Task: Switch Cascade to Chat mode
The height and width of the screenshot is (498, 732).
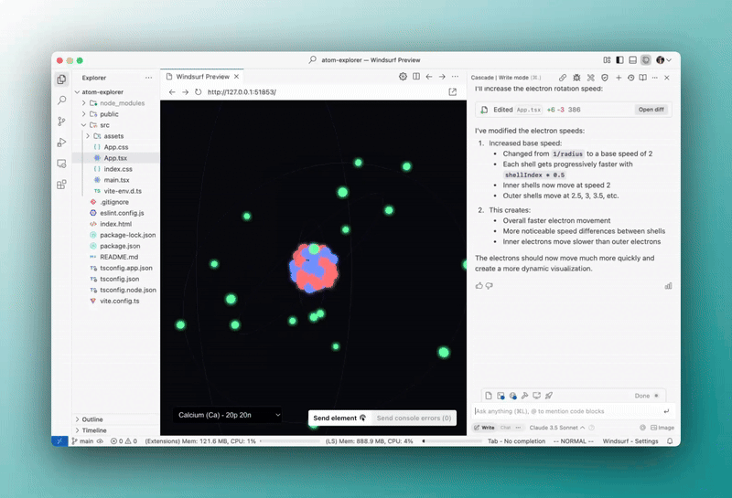Action: (x=506, y=428)
